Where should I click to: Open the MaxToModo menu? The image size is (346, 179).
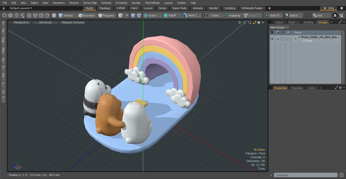152,3
